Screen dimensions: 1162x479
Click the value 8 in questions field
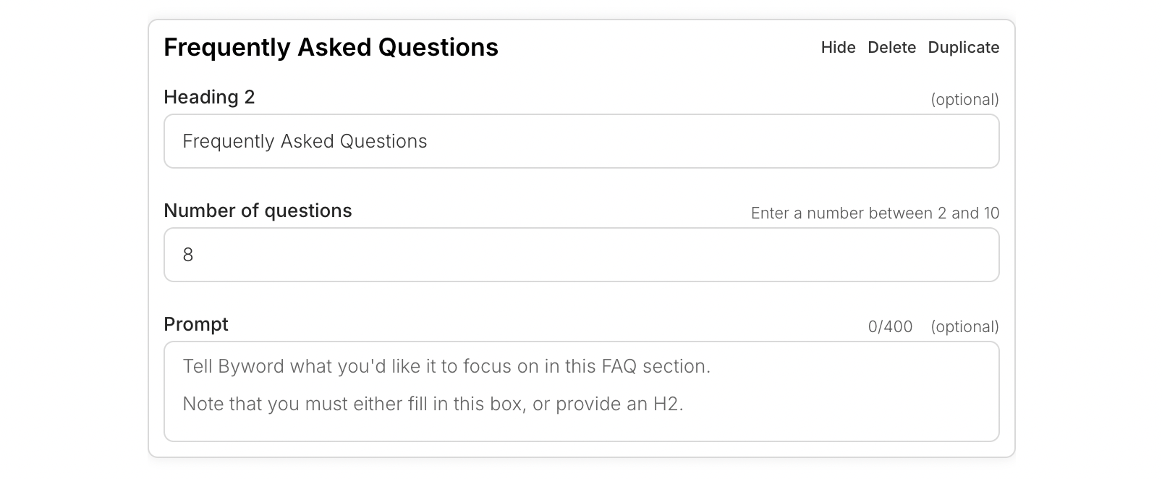188,255
